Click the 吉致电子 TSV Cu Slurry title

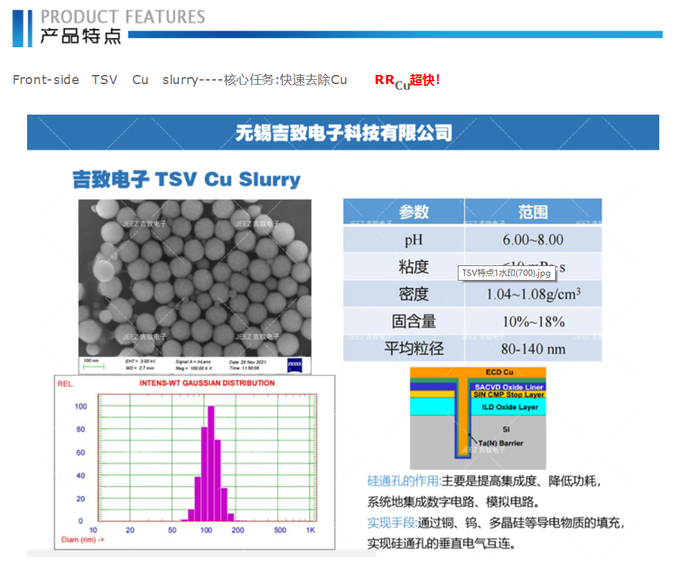point(187,179)
